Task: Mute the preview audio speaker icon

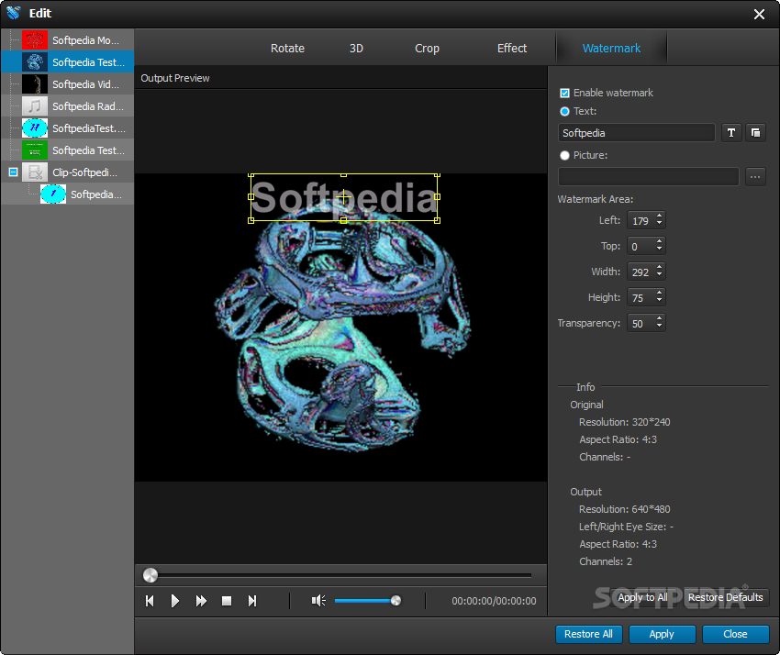Action: [x=318, y=601]
